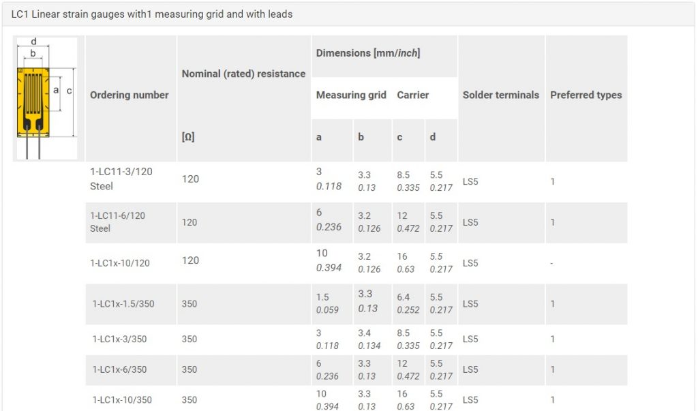Click the [Ω] unit label
698x411 pixels.
click(x=188, y=137)
